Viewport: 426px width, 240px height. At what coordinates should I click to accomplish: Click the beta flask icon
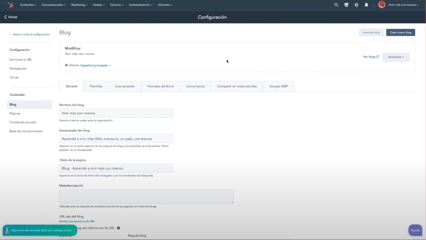(7, 230)
